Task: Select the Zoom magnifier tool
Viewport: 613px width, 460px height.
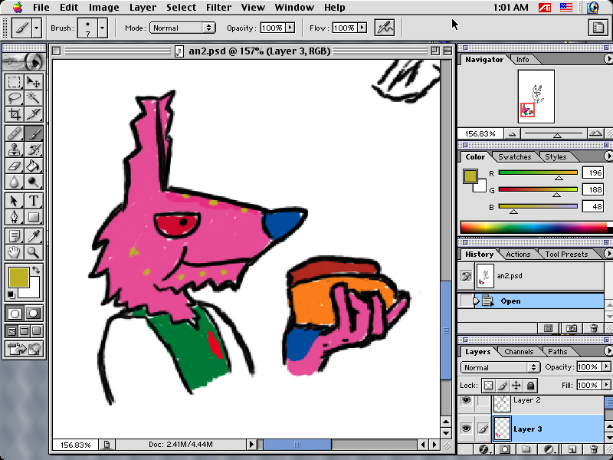Action: click(34, 251)
